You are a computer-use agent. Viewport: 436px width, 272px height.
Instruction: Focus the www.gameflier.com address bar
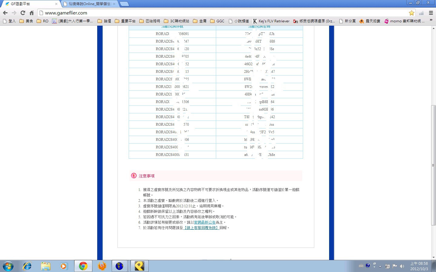(224, 13)
